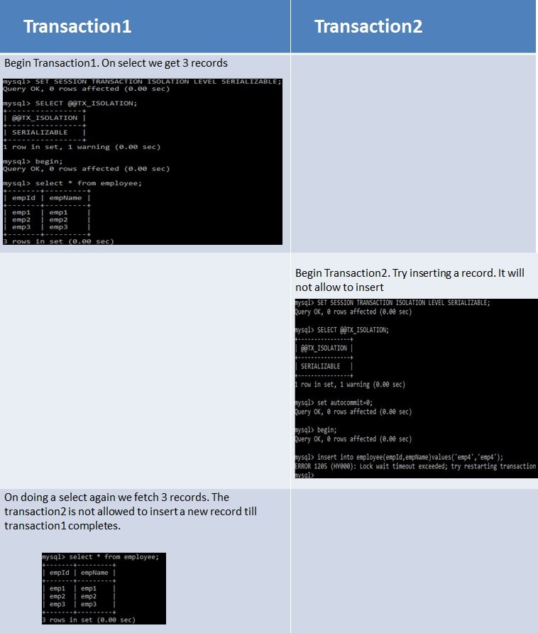Screen dimensions: 538x633
Task: Click the emp2 row in the first terminal
Action: (x=46, y=219)
